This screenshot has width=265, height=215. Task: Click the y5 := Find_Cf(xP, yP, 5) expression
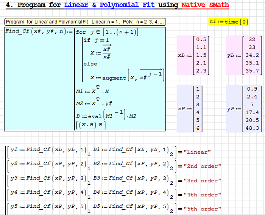pos(48,207)
